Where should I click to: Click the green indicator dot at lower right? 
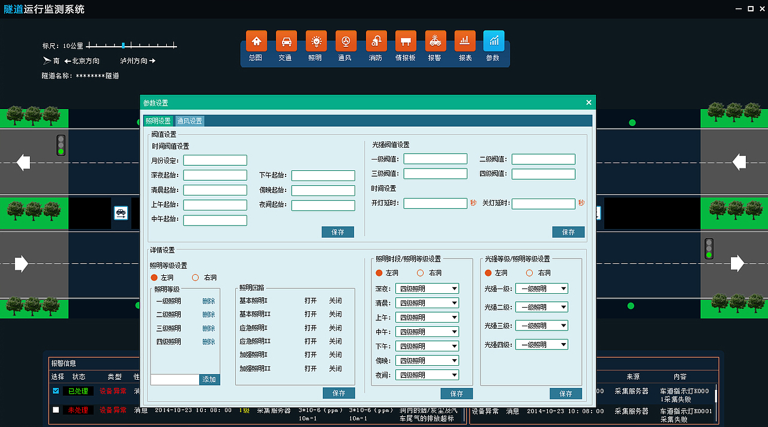(x=631, y=306)
